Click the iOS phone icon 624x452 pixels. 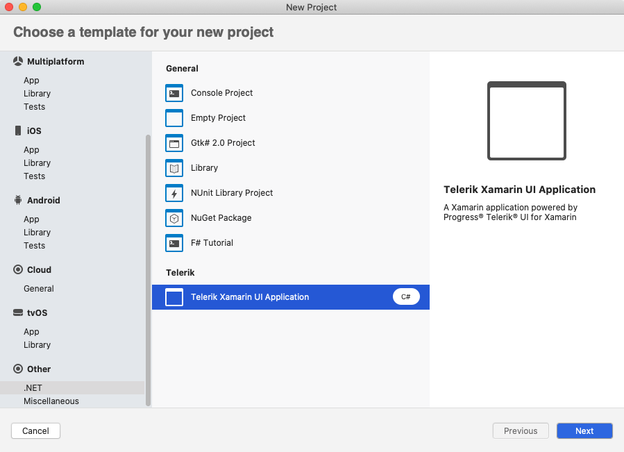pos(18,131)
